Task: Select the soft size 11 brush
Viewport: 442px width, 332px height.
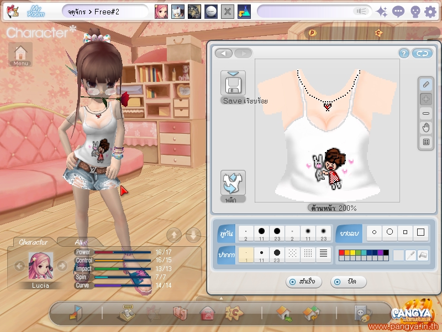Action: pos(308,234)
